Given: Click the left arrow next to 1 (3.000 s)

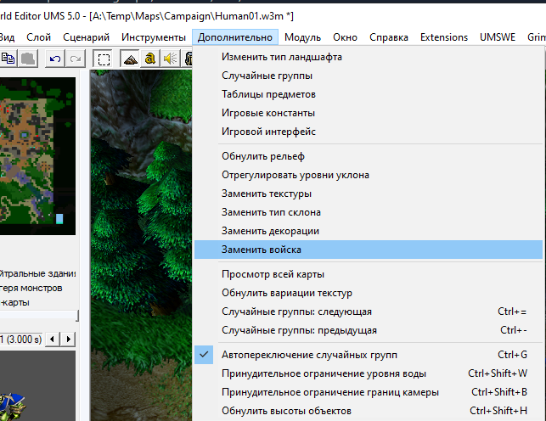Looking at the screenshot, I should (x=53, y=339).
